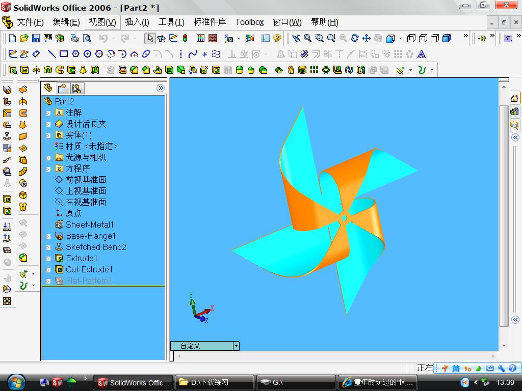Screen dimensions: 522x391
Task: Open the view orientation cube dropdown arrow
Action: (400, 38)
